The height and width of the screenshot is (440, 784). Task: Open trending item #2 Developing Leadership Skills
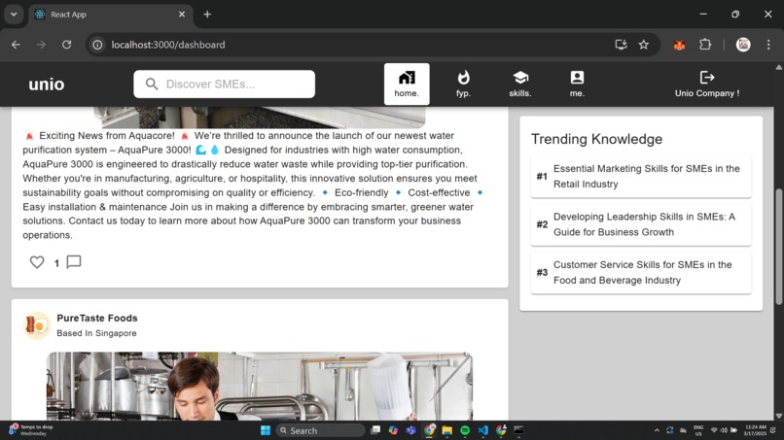(640, 224)
